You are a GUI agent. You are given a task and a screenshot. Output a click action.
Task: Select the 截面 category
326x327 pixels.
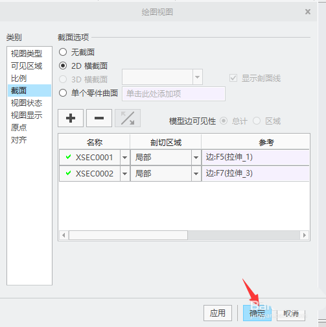tap(29, 90)
